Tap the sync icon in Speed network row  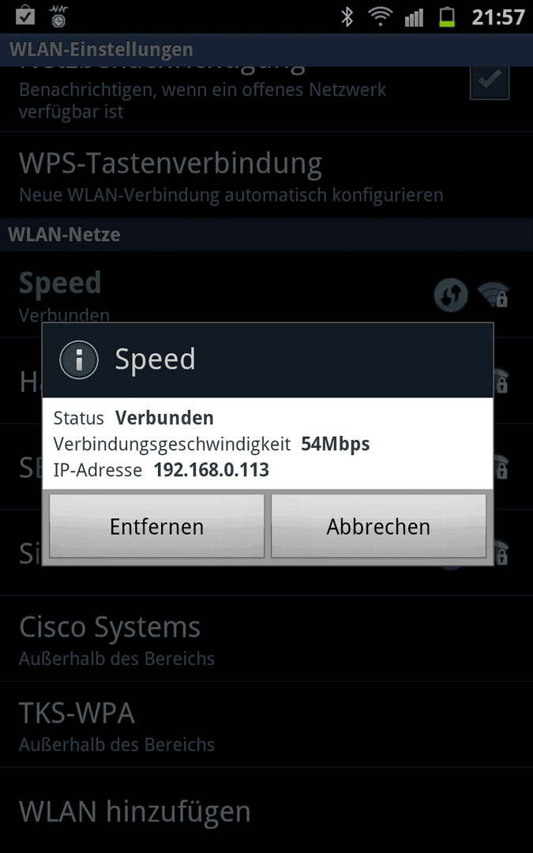451,295
